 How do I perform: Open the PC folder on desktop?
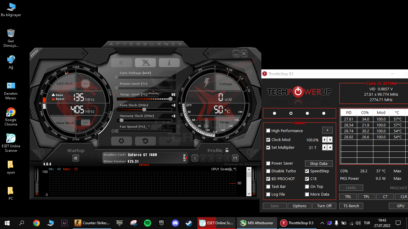(11, 194)
